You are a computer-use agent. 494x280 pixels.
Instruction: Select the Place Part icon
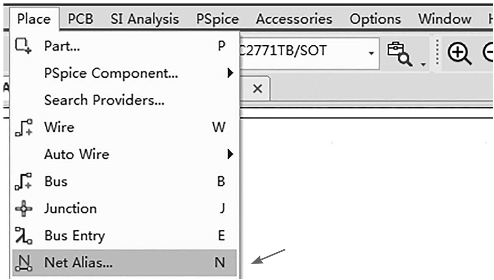[23, 46]
